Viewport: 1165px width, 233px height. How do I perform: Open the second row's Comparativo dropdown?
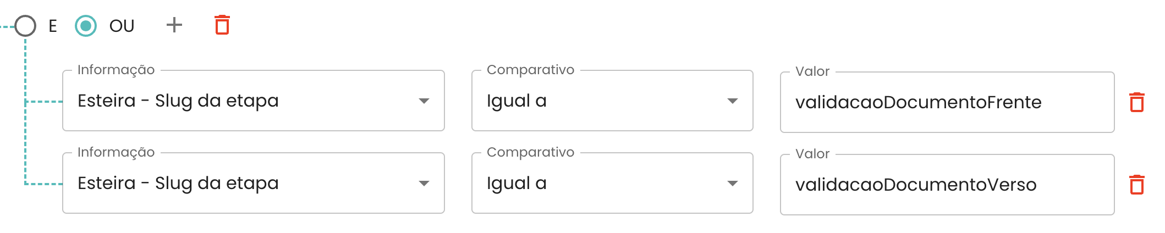coord(612,184)
